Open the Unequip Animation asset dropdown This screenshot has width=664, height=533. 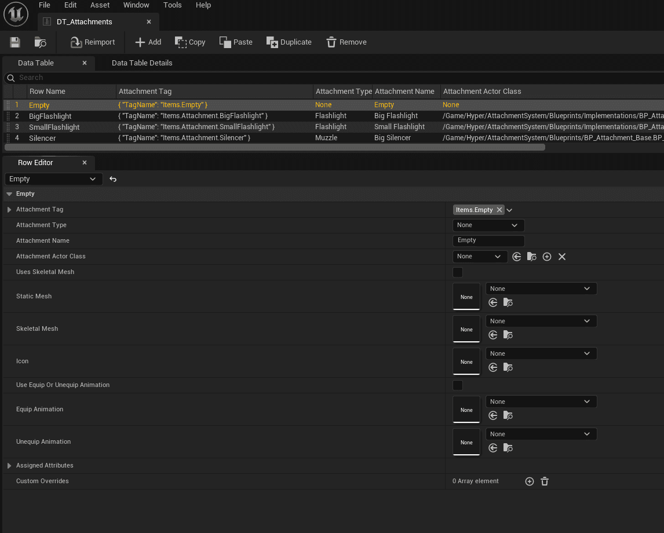541,435
